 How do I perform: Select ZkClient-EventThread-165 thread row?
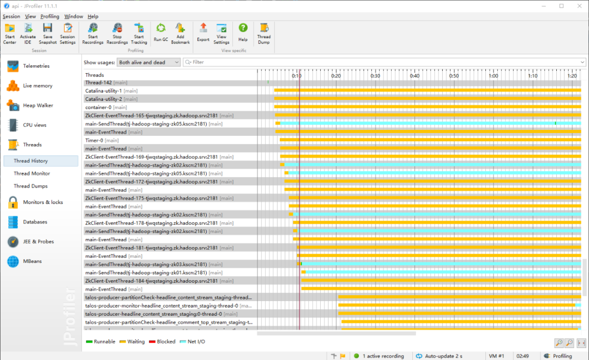coord(333,116)
